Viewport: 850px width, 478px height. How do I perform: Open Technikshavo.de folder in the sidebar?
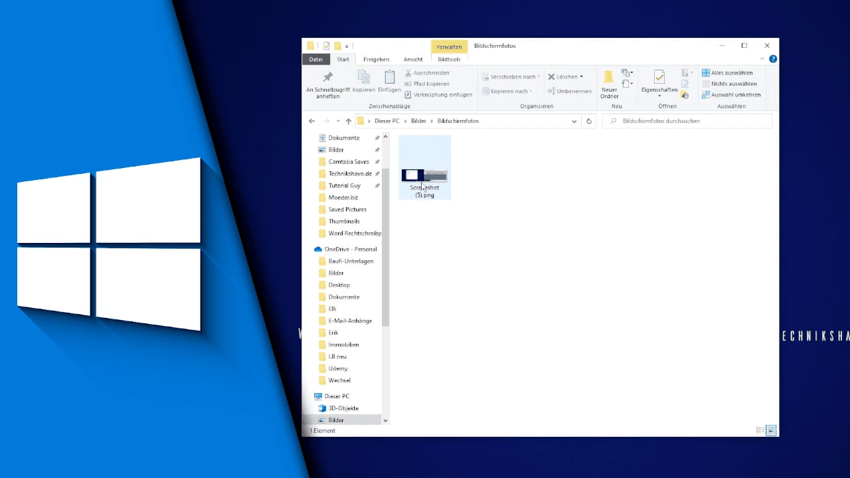(x=350, y=173)
